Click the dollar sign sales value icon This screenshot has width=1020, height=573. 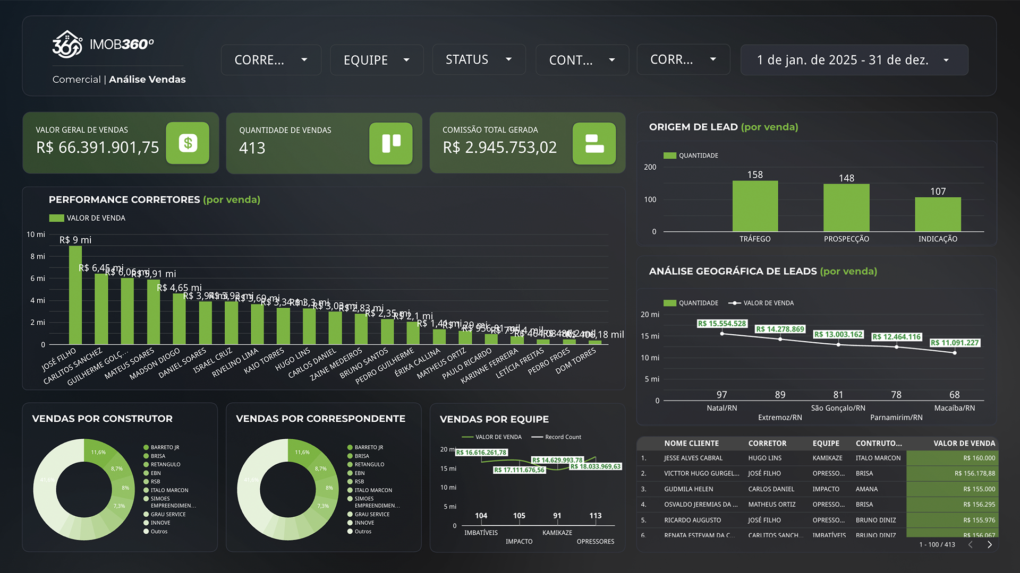(188, 143)
